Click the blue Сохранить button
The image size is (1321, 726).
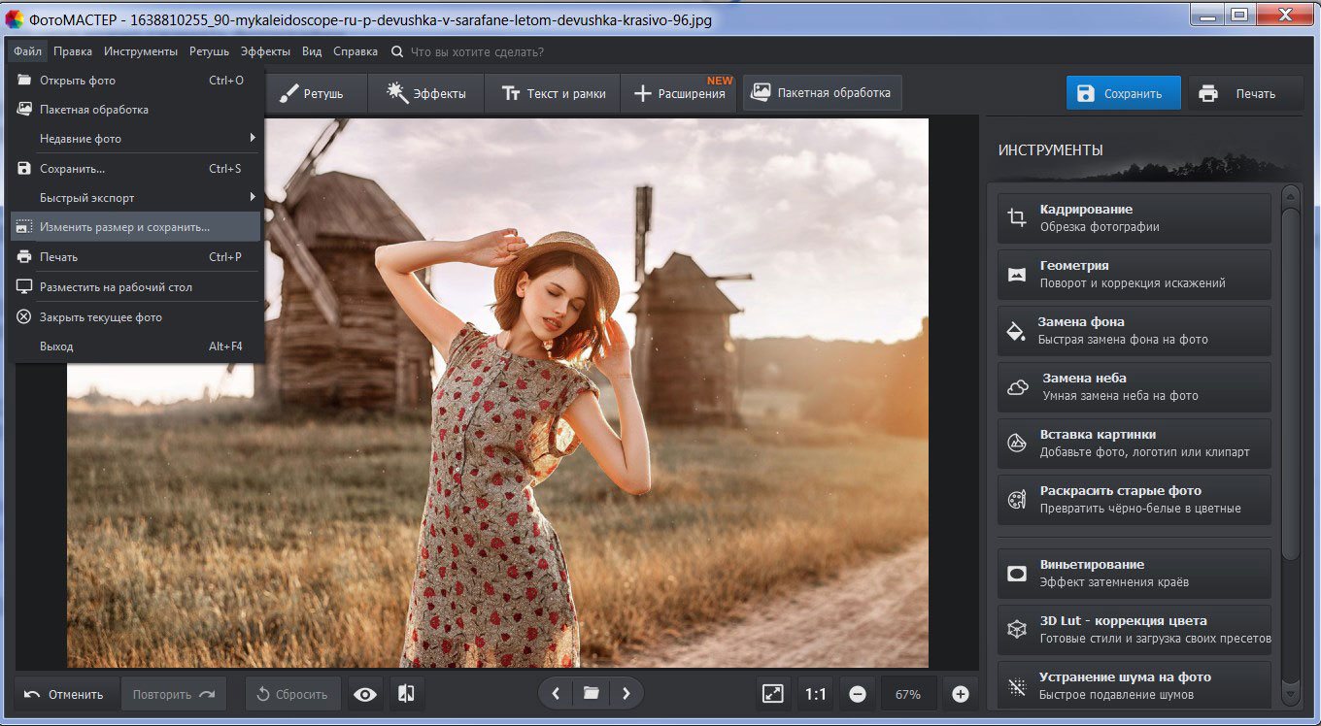pos(1123,93)
